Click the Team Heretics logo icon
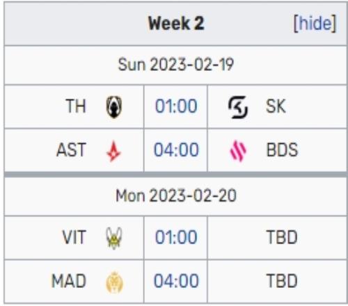Viewport: 348px width, 306px height. coord(114,107)
